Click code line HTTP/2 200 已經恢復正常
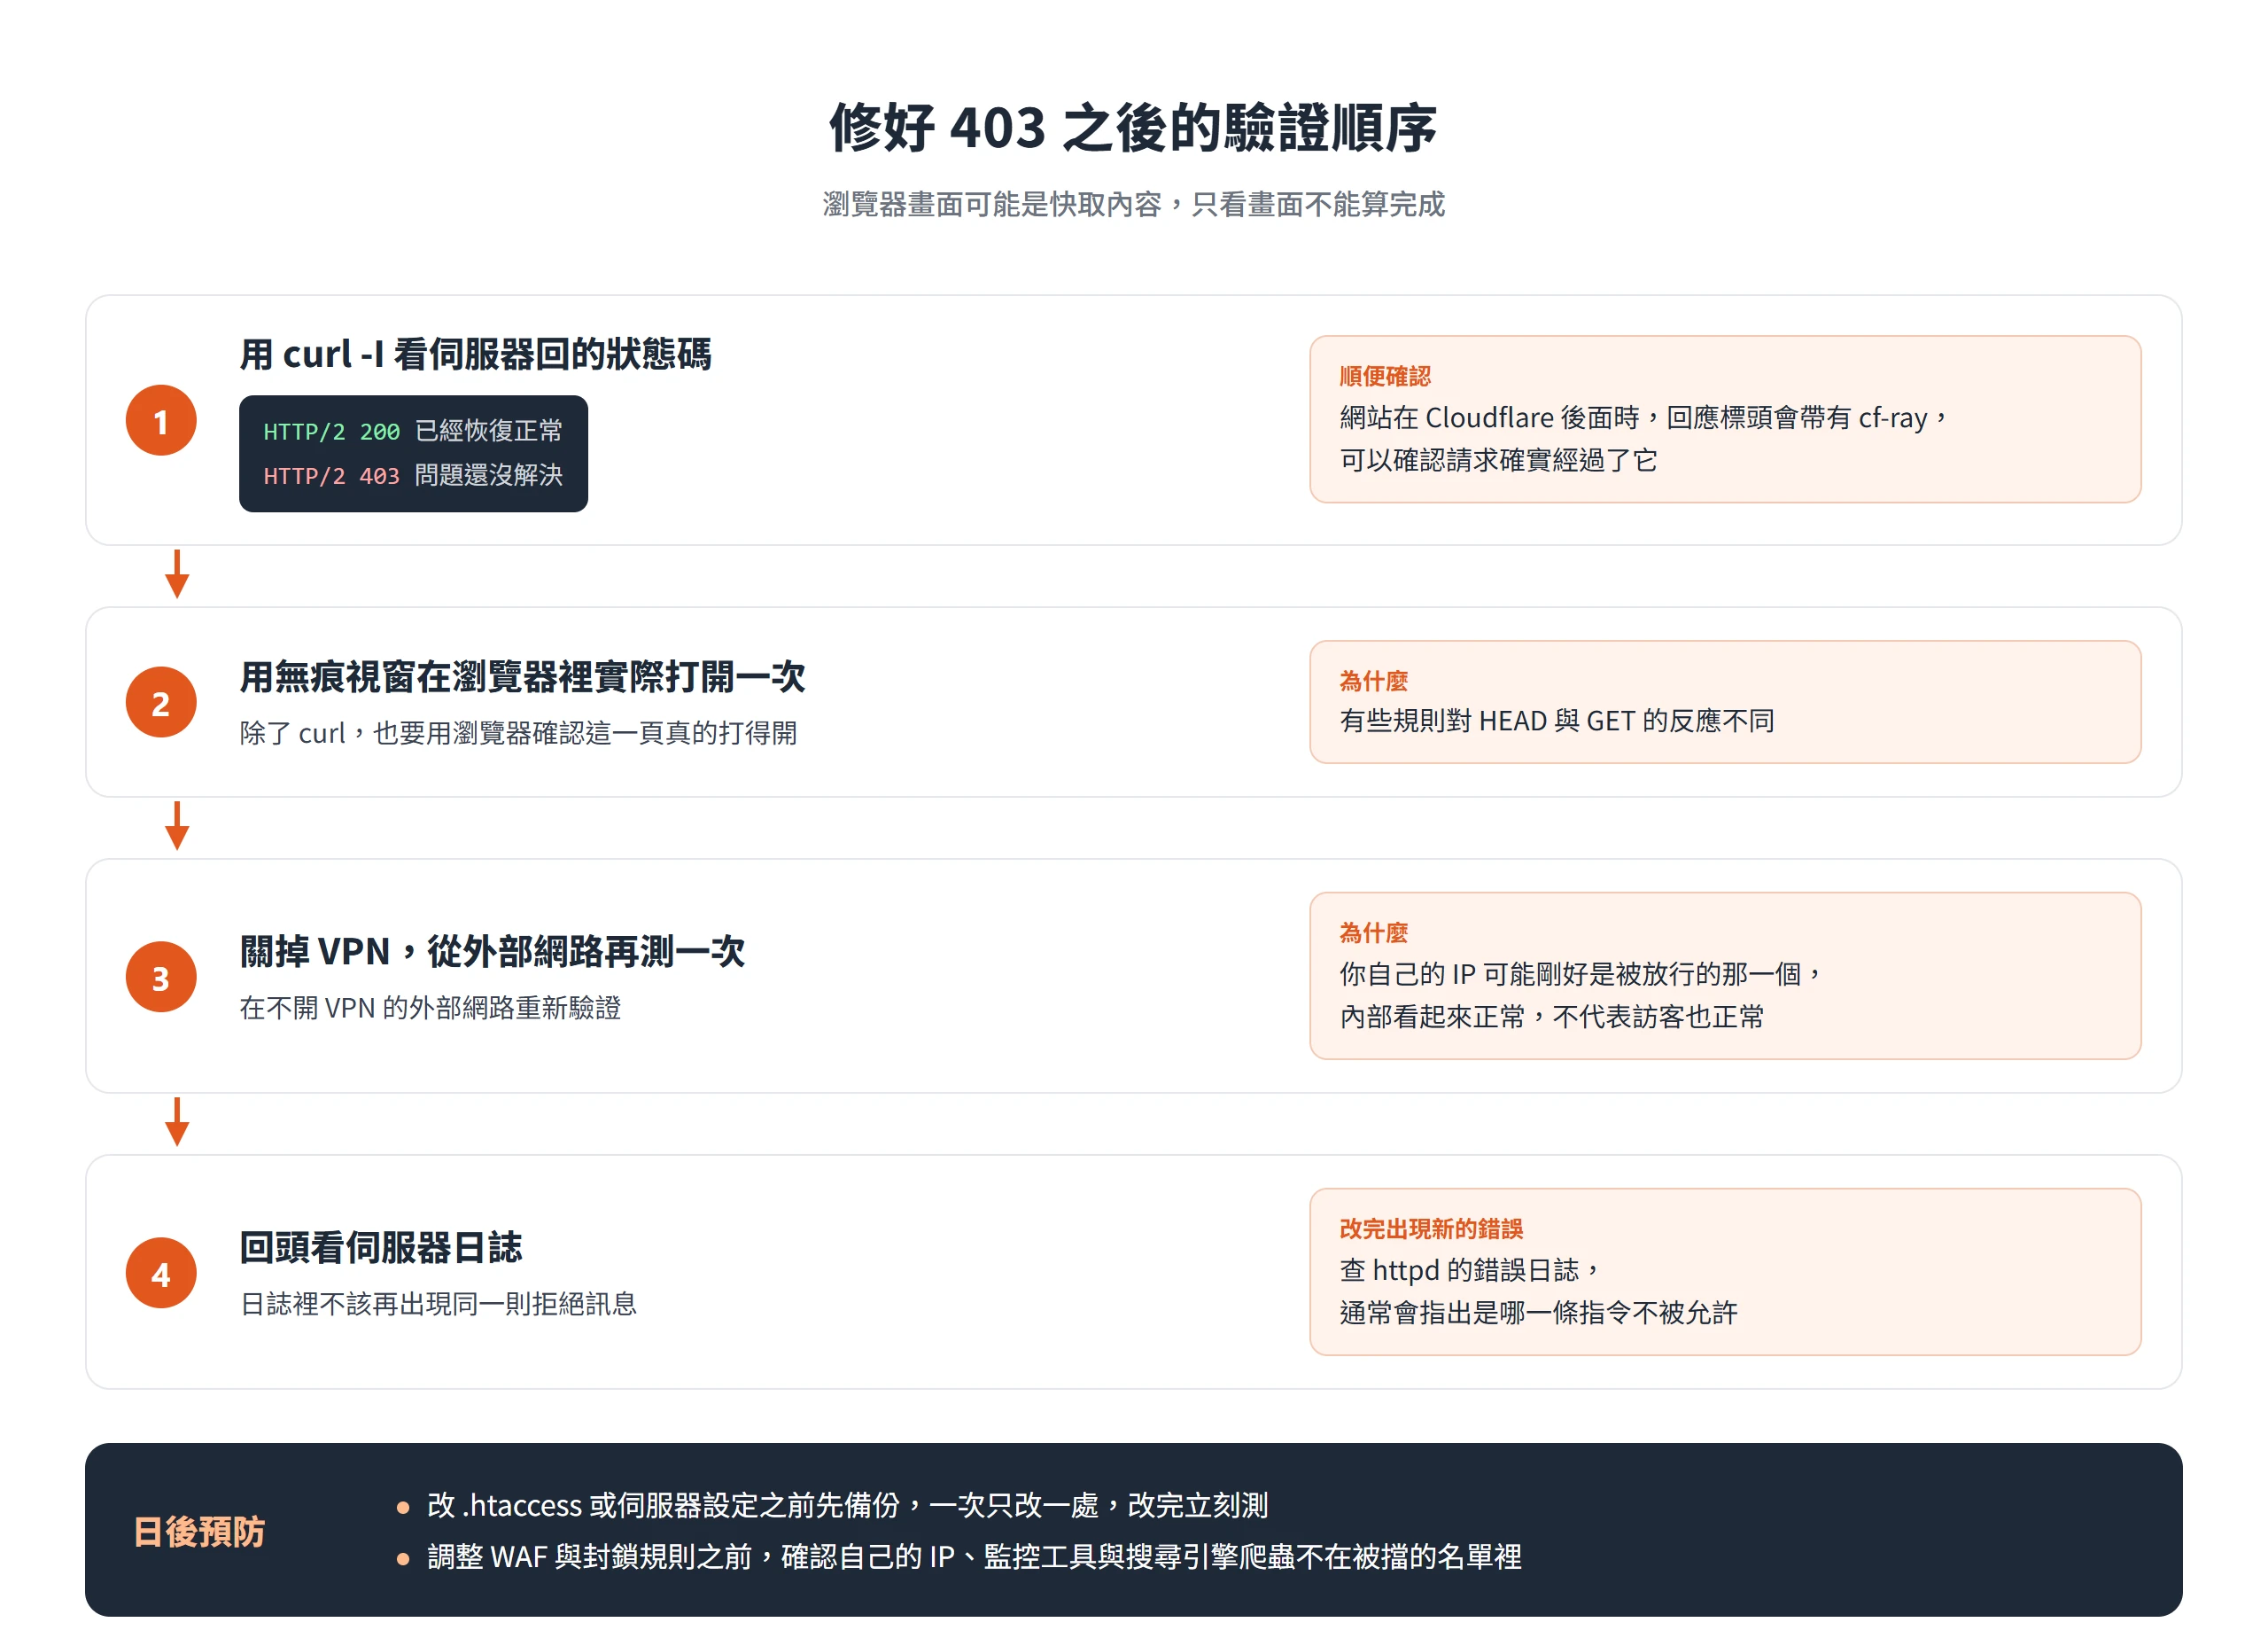Image resolution: width=2268 pixels, height=1638 pixels. (x=413, y=432)
